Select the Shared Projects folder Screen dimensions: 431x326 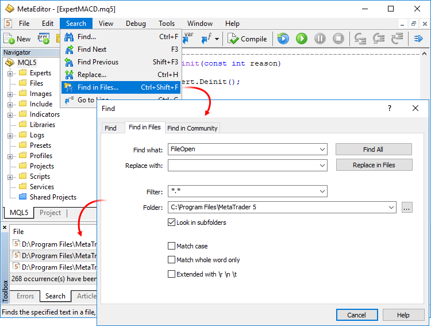53,197
